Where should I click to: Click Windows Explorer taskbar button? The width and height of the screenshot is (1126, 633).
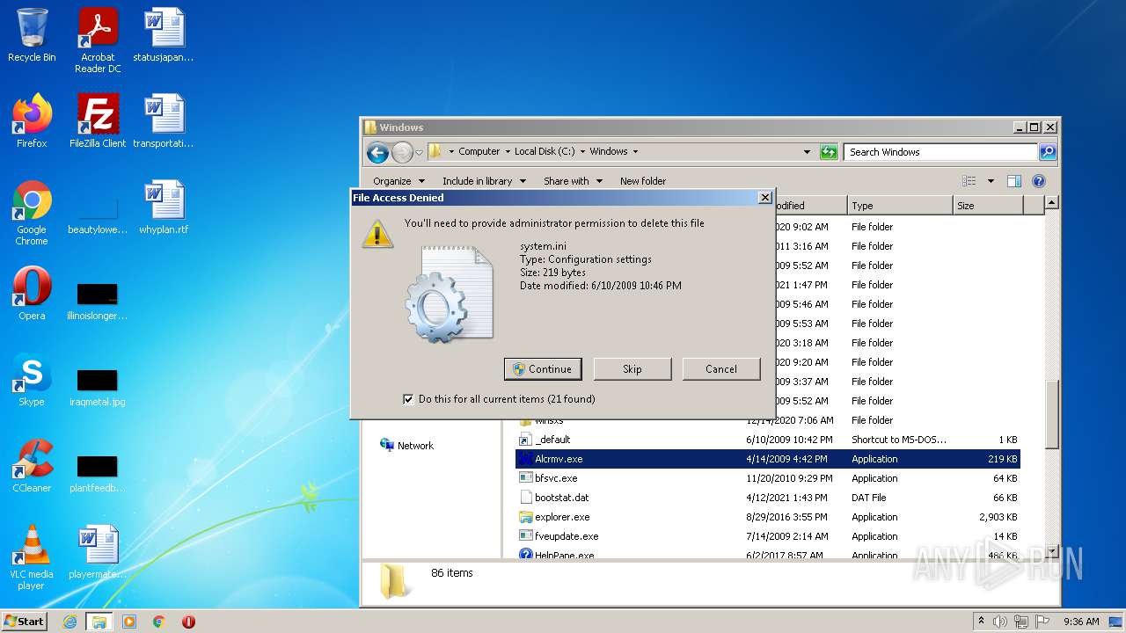click(99, 622)
